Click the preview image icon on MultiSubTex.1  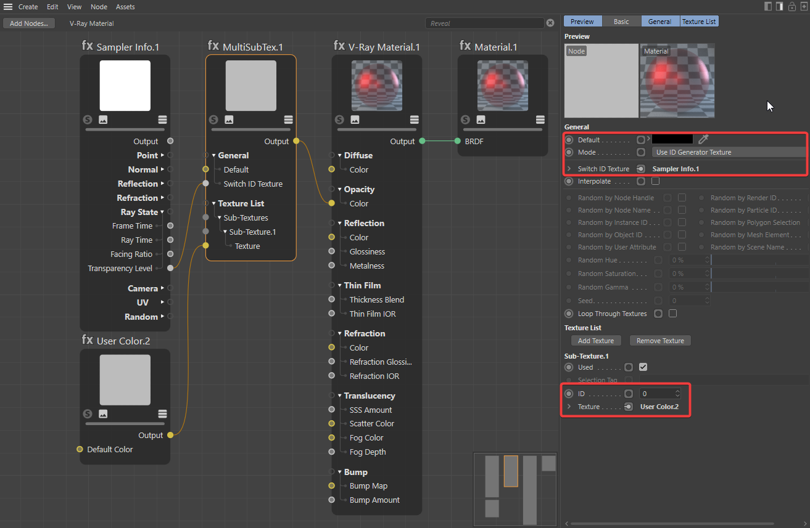click(x=229, y=120)
